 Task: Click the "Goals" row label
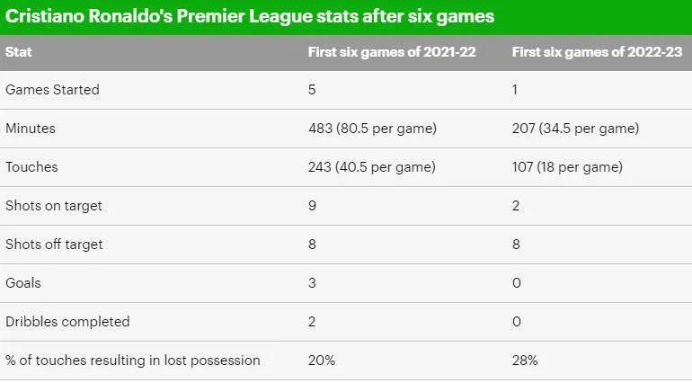coord(23,283)
